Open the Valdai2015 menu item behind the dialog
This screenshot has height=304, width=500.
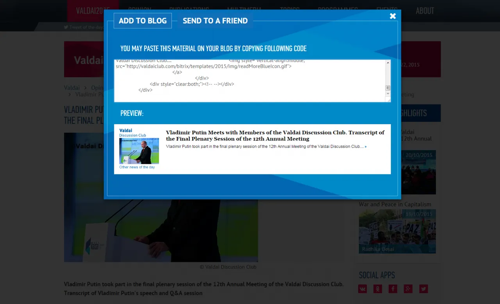(x=93, y=11)
